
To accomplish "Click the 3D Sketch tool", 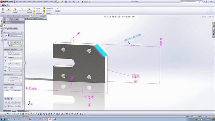I will click(x=3, y=10).
